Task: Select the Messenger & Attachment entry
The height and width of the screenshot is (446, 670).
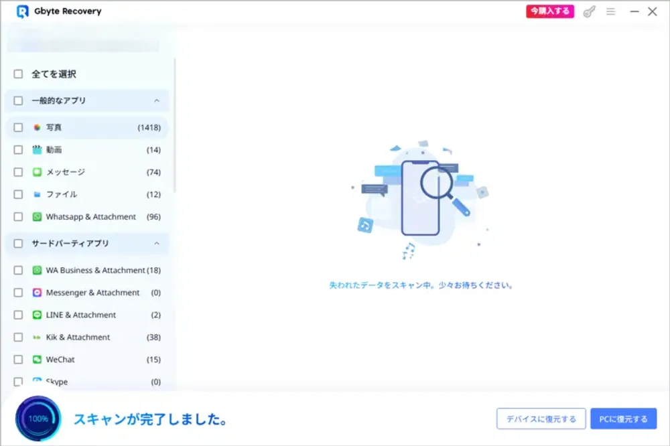Action: (x=92, y=293)
